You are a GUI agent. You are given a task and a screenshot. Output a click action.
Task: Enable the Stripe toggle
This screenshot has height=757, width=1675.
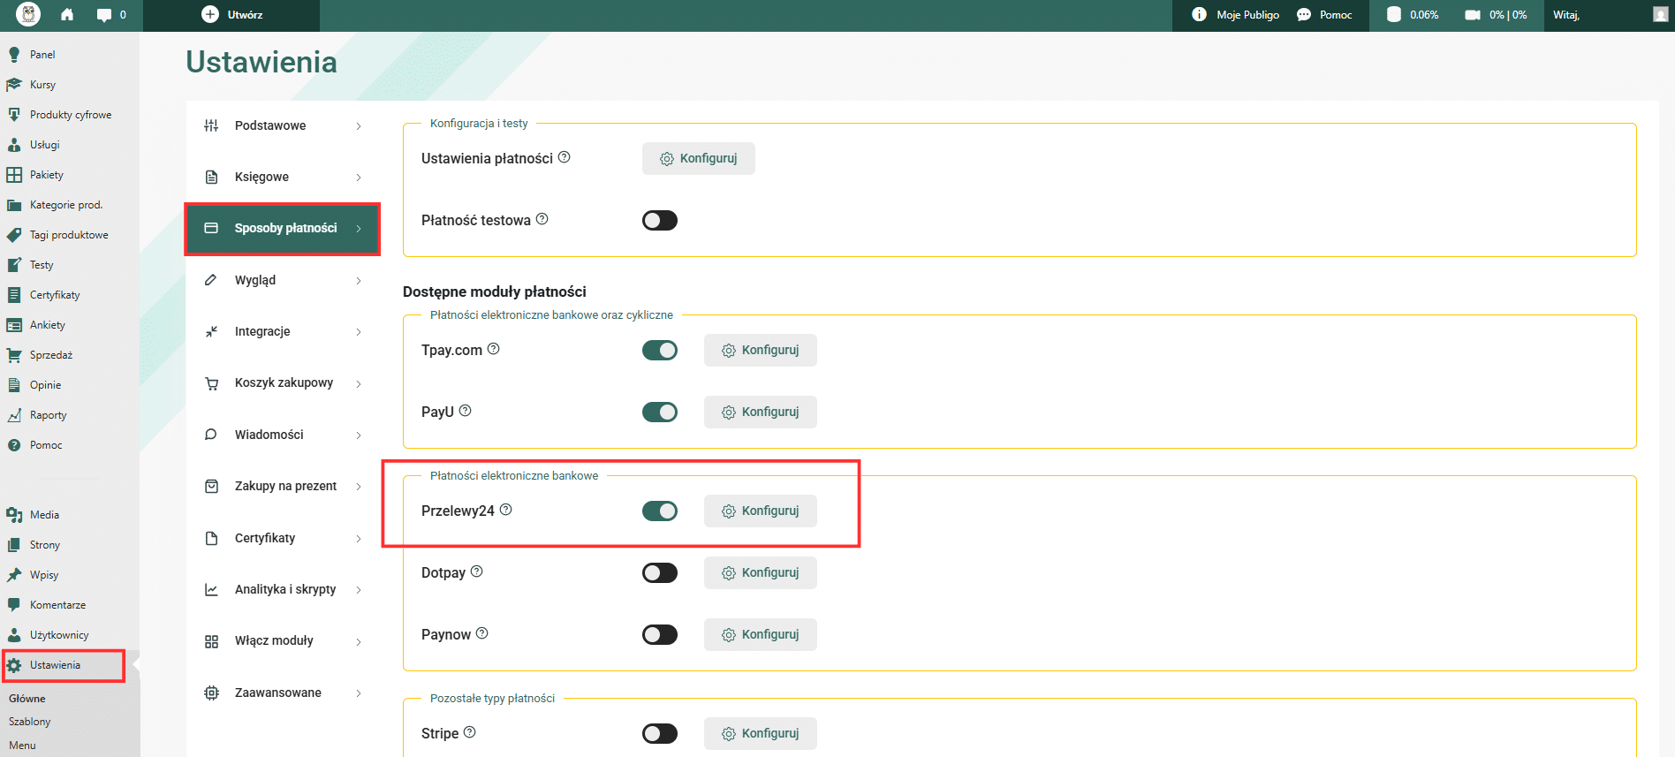click(x=660, y=733)
